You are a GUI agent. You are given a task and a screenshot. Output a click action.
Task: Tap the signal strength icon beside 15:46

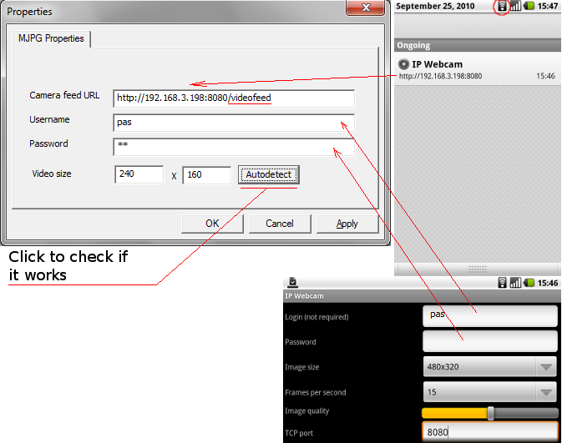click(515, 283)
